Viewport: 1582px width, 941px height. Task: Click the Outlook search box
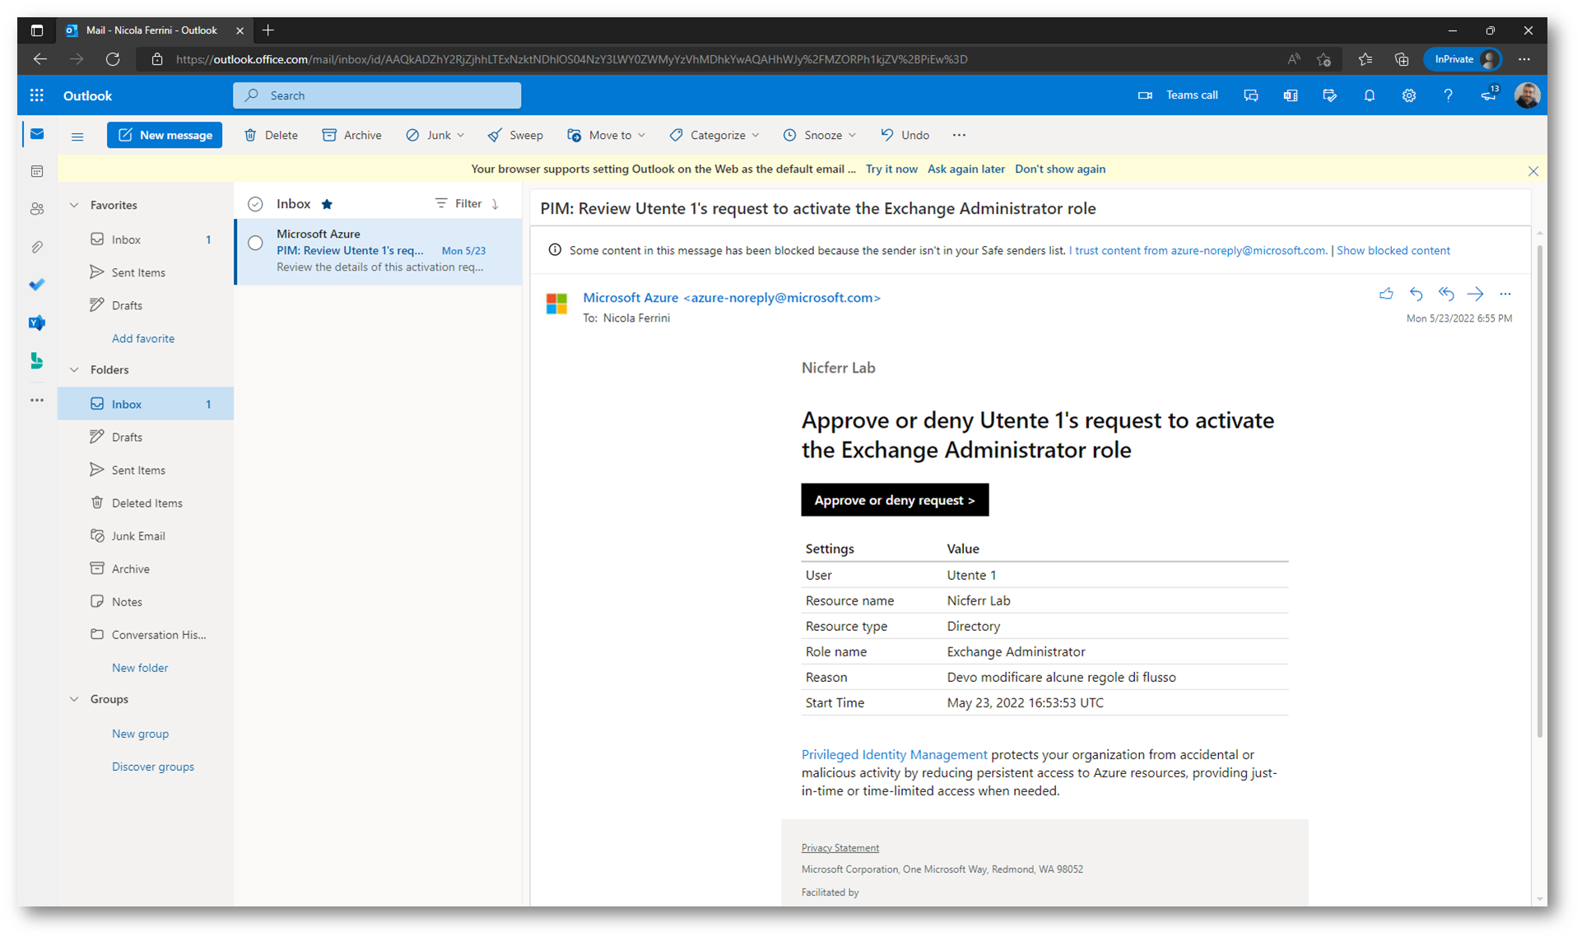377,95
